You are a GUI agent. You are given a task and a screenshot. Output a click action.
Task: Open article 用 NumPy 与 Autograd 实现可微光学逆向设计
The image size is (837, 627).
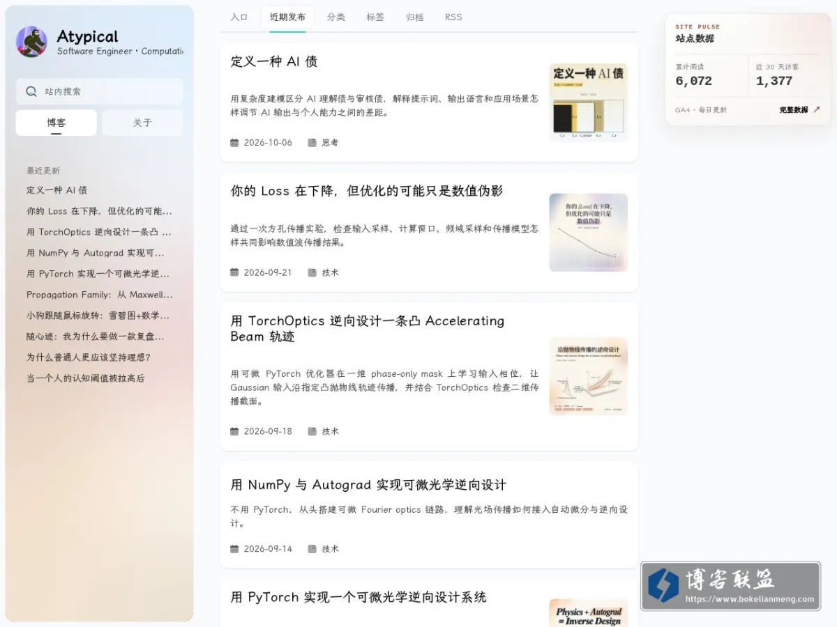click(x=368, y=485)
